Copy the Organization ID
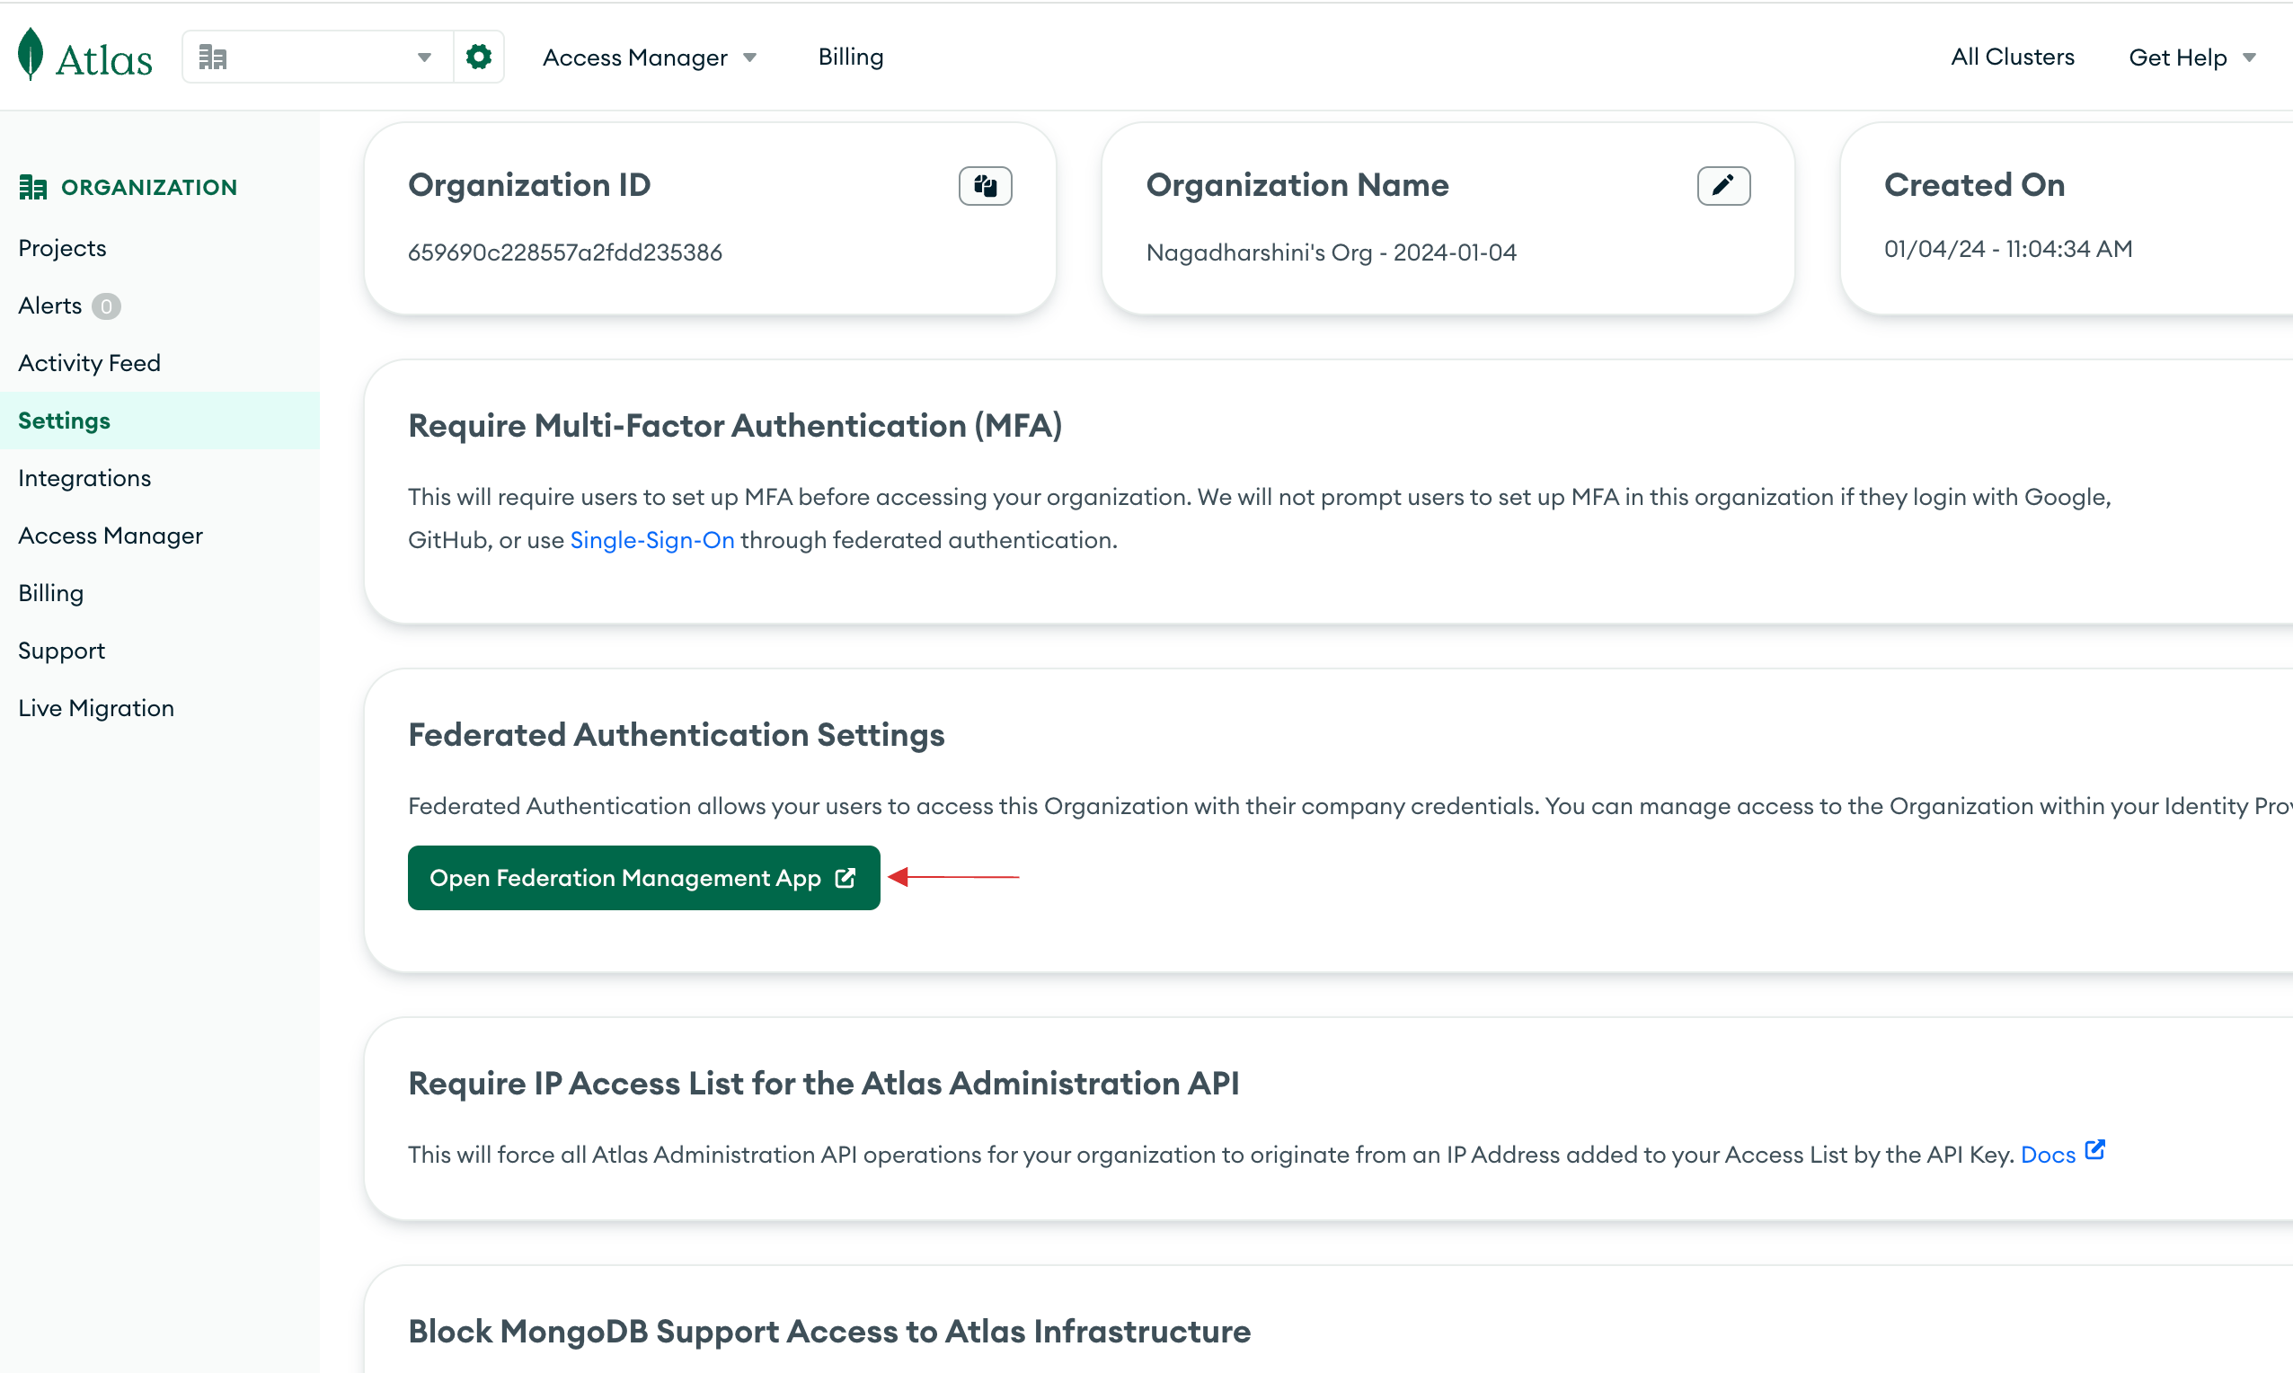 pyautogui.click(x=985, y=186)
